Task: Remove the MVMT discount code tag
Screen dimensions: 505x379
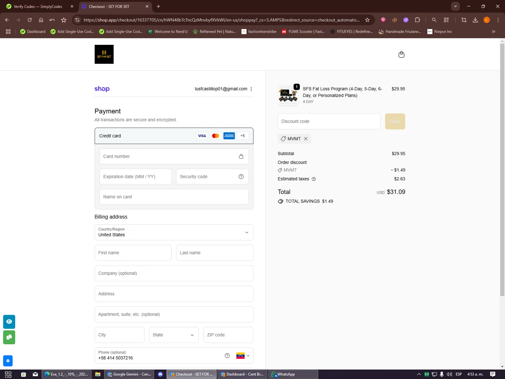Action: coord(306,139)
